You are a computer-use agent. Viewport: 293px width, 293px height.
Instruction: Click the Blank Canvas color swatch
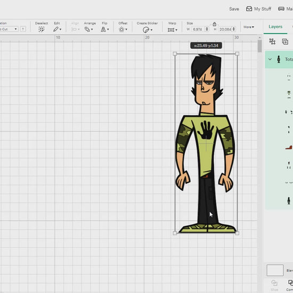pos(275,270)
